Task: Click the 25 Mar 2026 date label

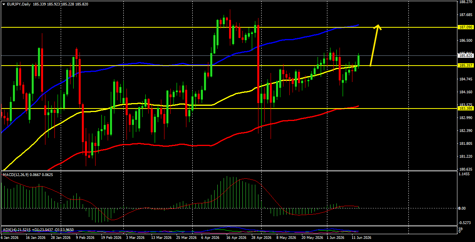Action: pyautogui.click(x=186, y=237)
